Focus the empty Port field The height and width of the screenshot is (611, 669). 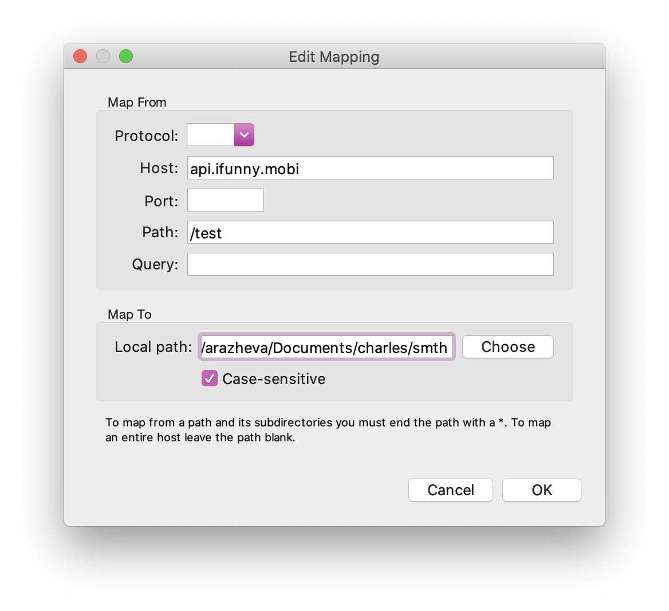(225, 200)
